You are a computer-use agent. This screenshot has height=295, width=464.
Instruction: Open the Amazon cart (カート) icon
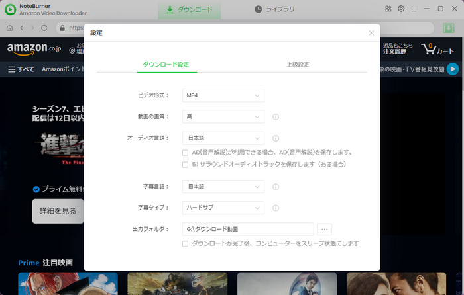(437, 49)
